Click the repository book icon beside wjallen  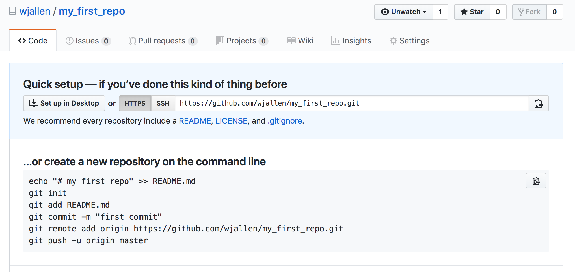click(12, 12)
